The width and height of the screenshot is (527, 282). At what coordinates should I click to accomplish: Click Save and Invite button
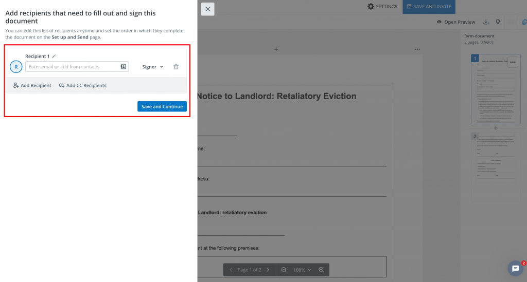(429, 7)
